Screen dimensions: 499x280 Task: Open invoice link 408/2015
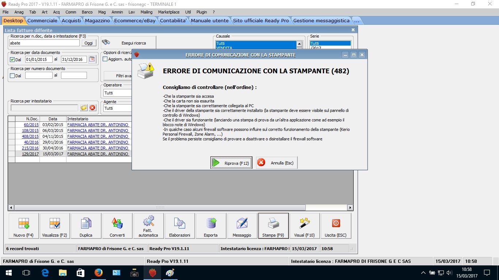pyautogui.click(x=30, y=136)
